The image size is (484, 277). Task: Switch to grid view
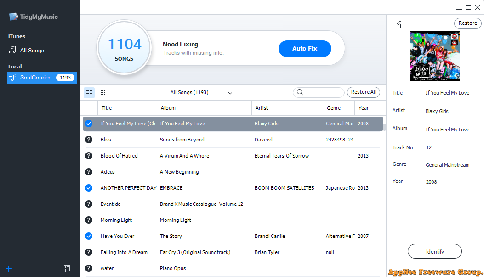click(103, 92)
